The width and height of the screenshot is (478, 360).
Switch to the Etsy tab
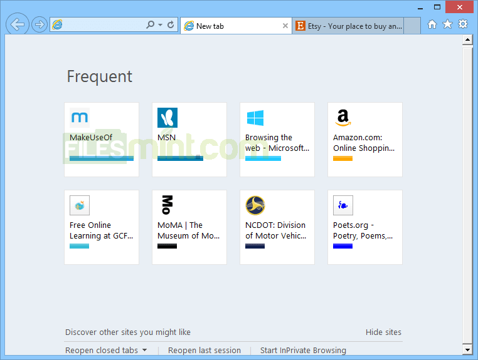(348, 26)
